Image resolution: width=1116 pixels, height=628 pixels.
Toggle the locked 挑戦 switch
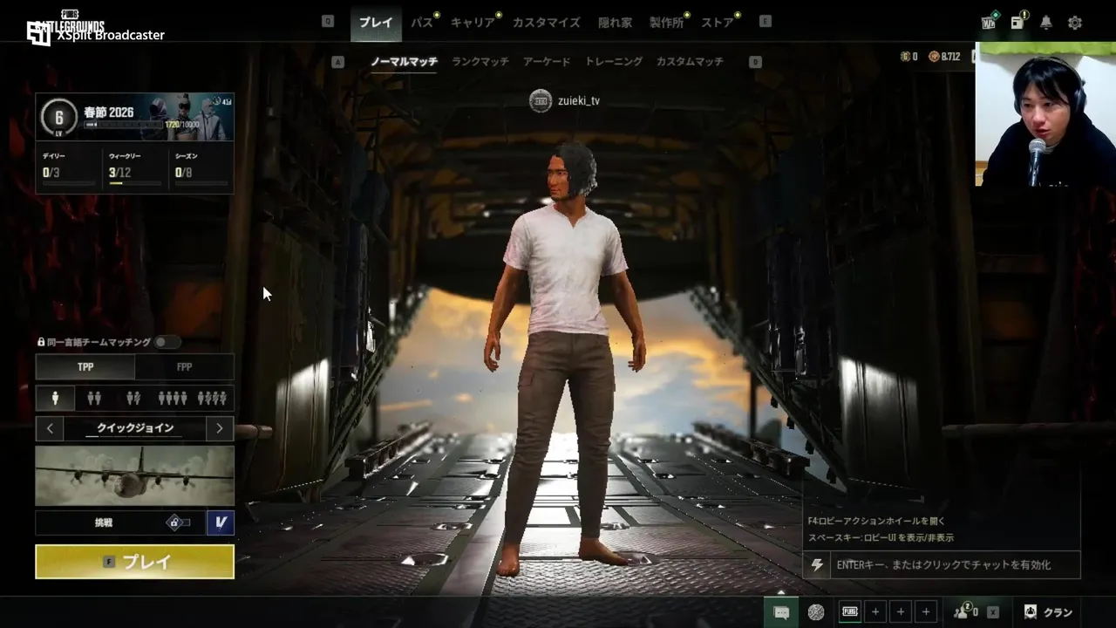(x=178, y=522)
